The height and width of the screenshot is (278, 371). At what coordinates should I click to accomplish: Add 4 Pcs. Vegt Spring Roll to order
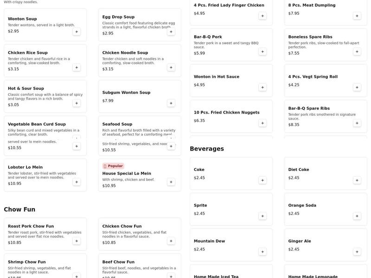(x=357, y=88)
